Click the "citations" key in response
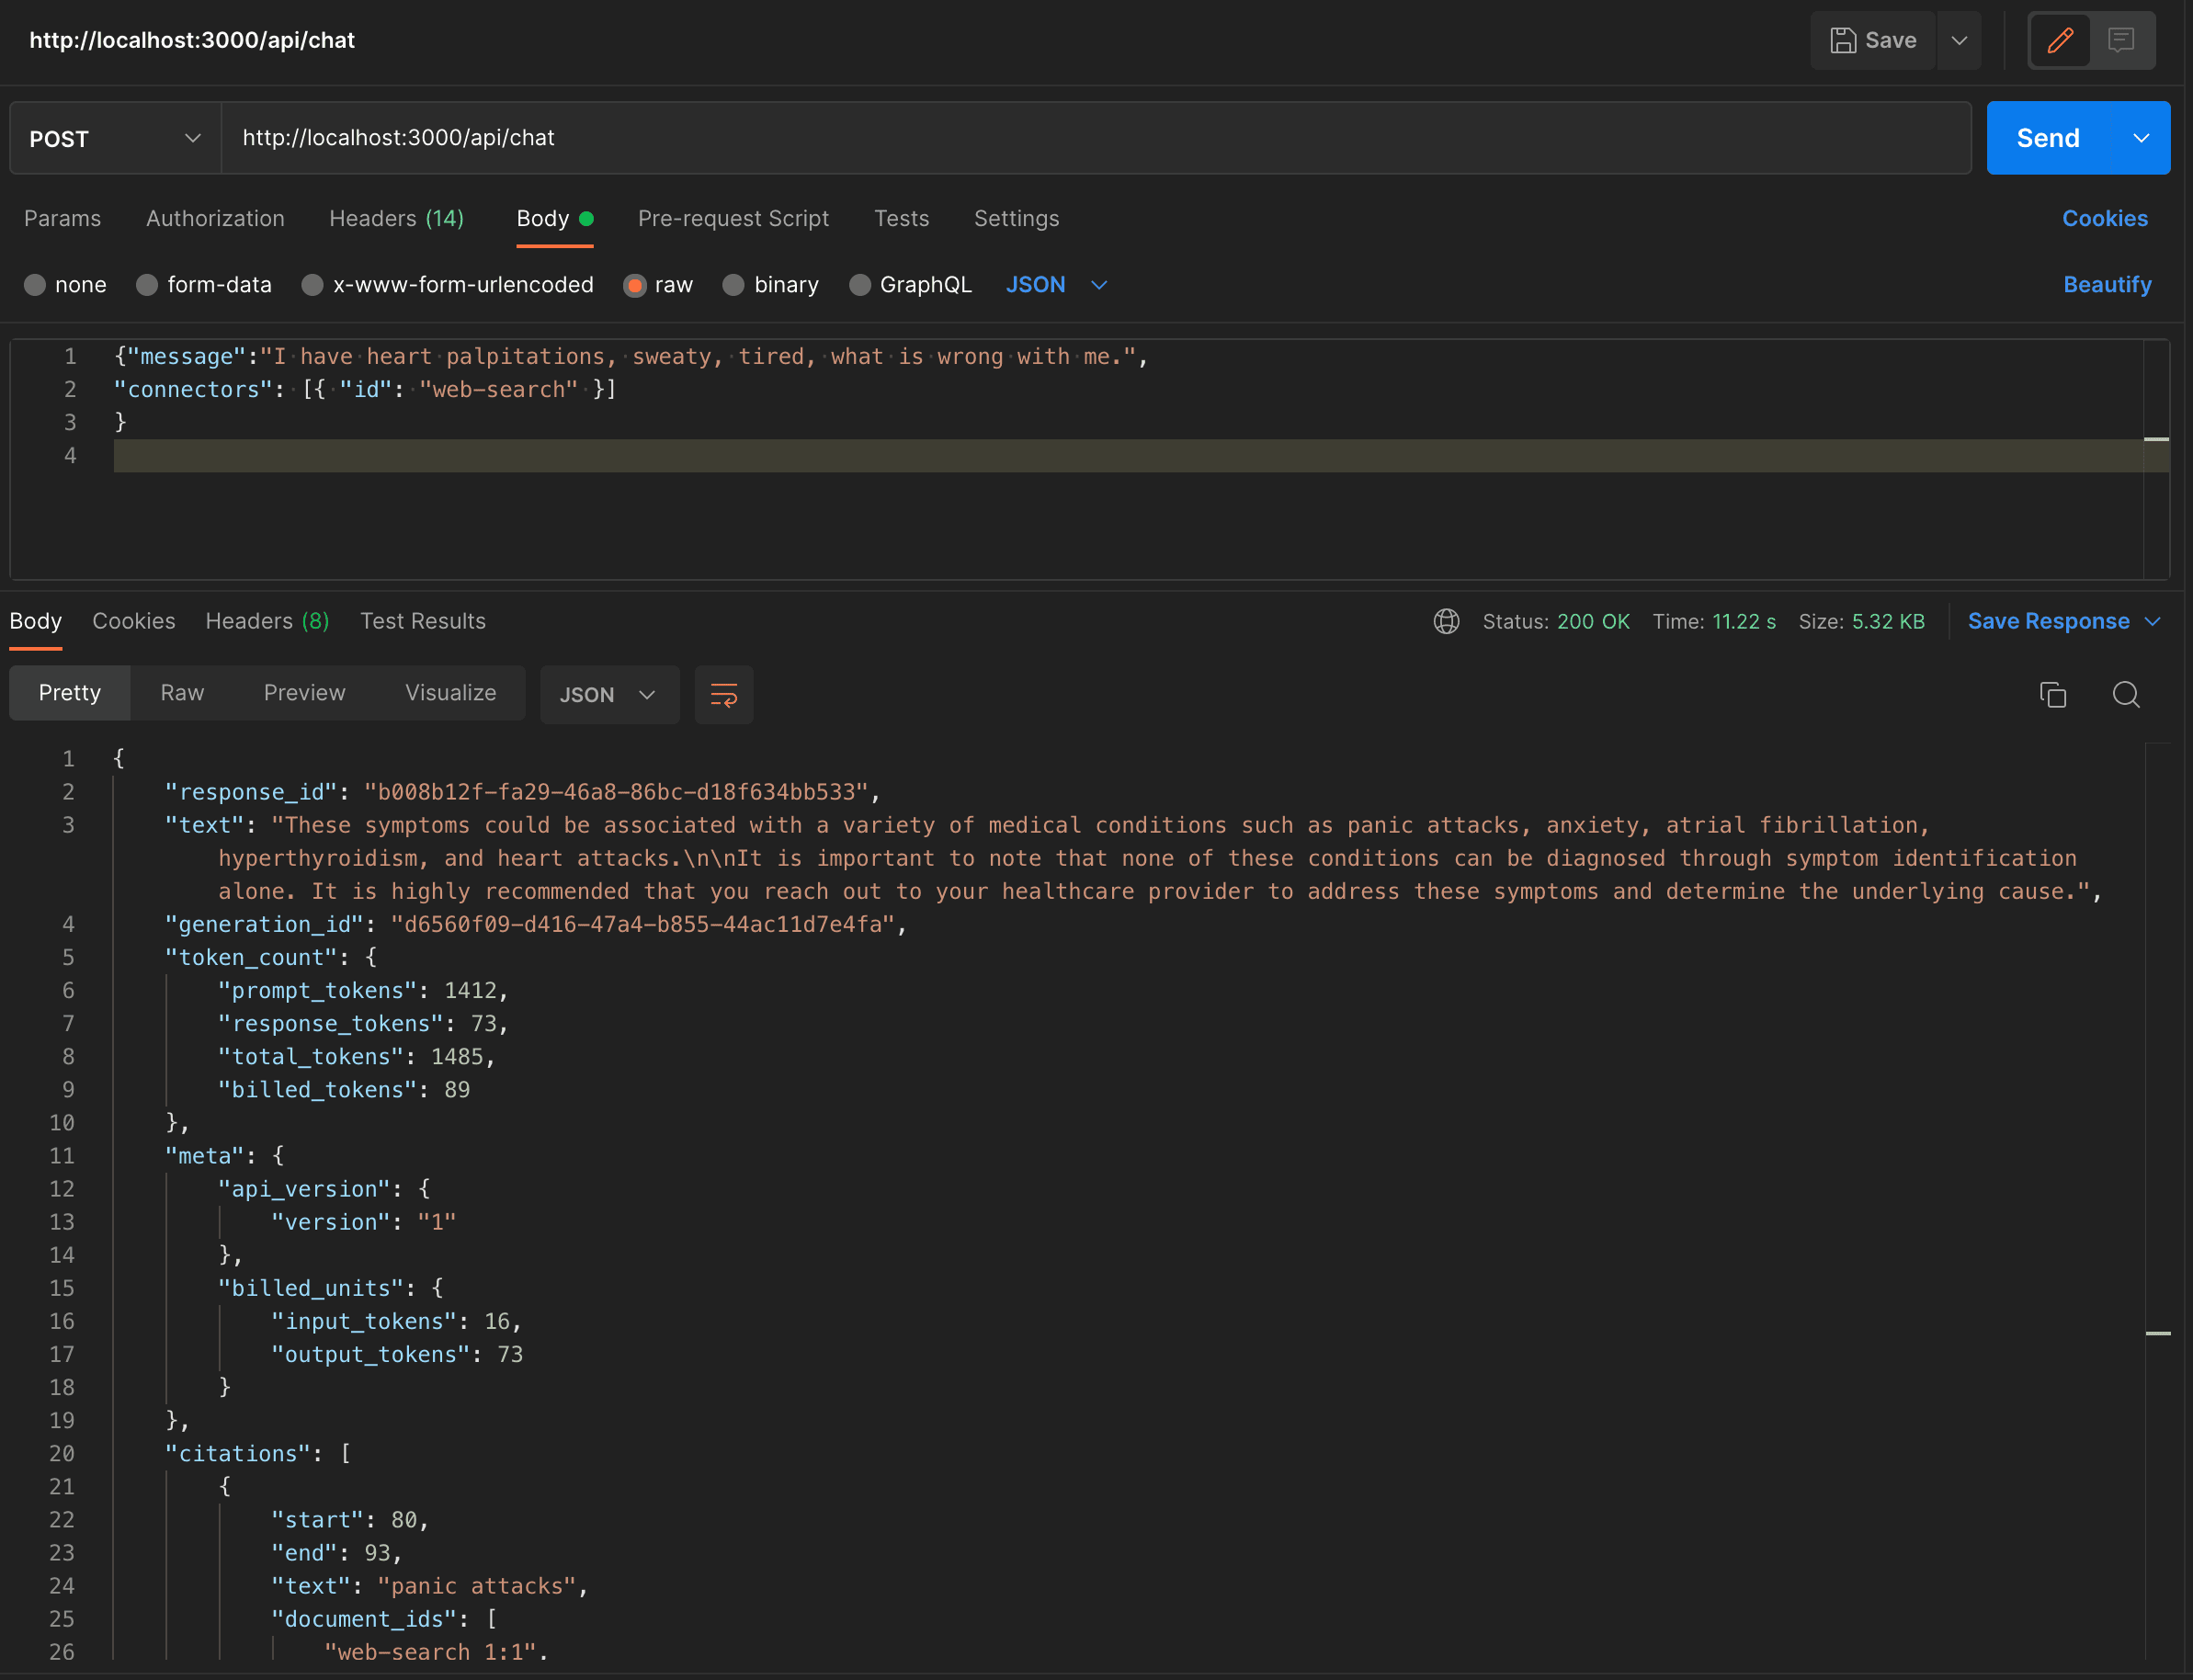The width and height of the screenshot is (2193, 1680). pos(237,1453)
